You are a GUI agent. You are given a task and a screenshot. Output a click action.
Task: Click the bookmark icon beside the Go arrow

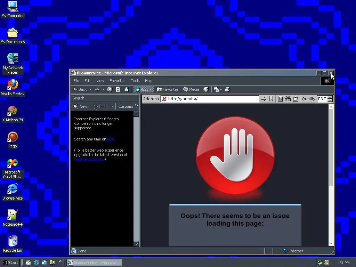pyautogui.click(x=271, y=99)
